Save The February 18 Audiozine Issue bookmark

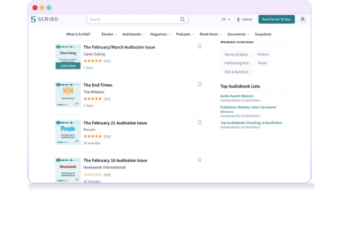[x=199, y=160]
